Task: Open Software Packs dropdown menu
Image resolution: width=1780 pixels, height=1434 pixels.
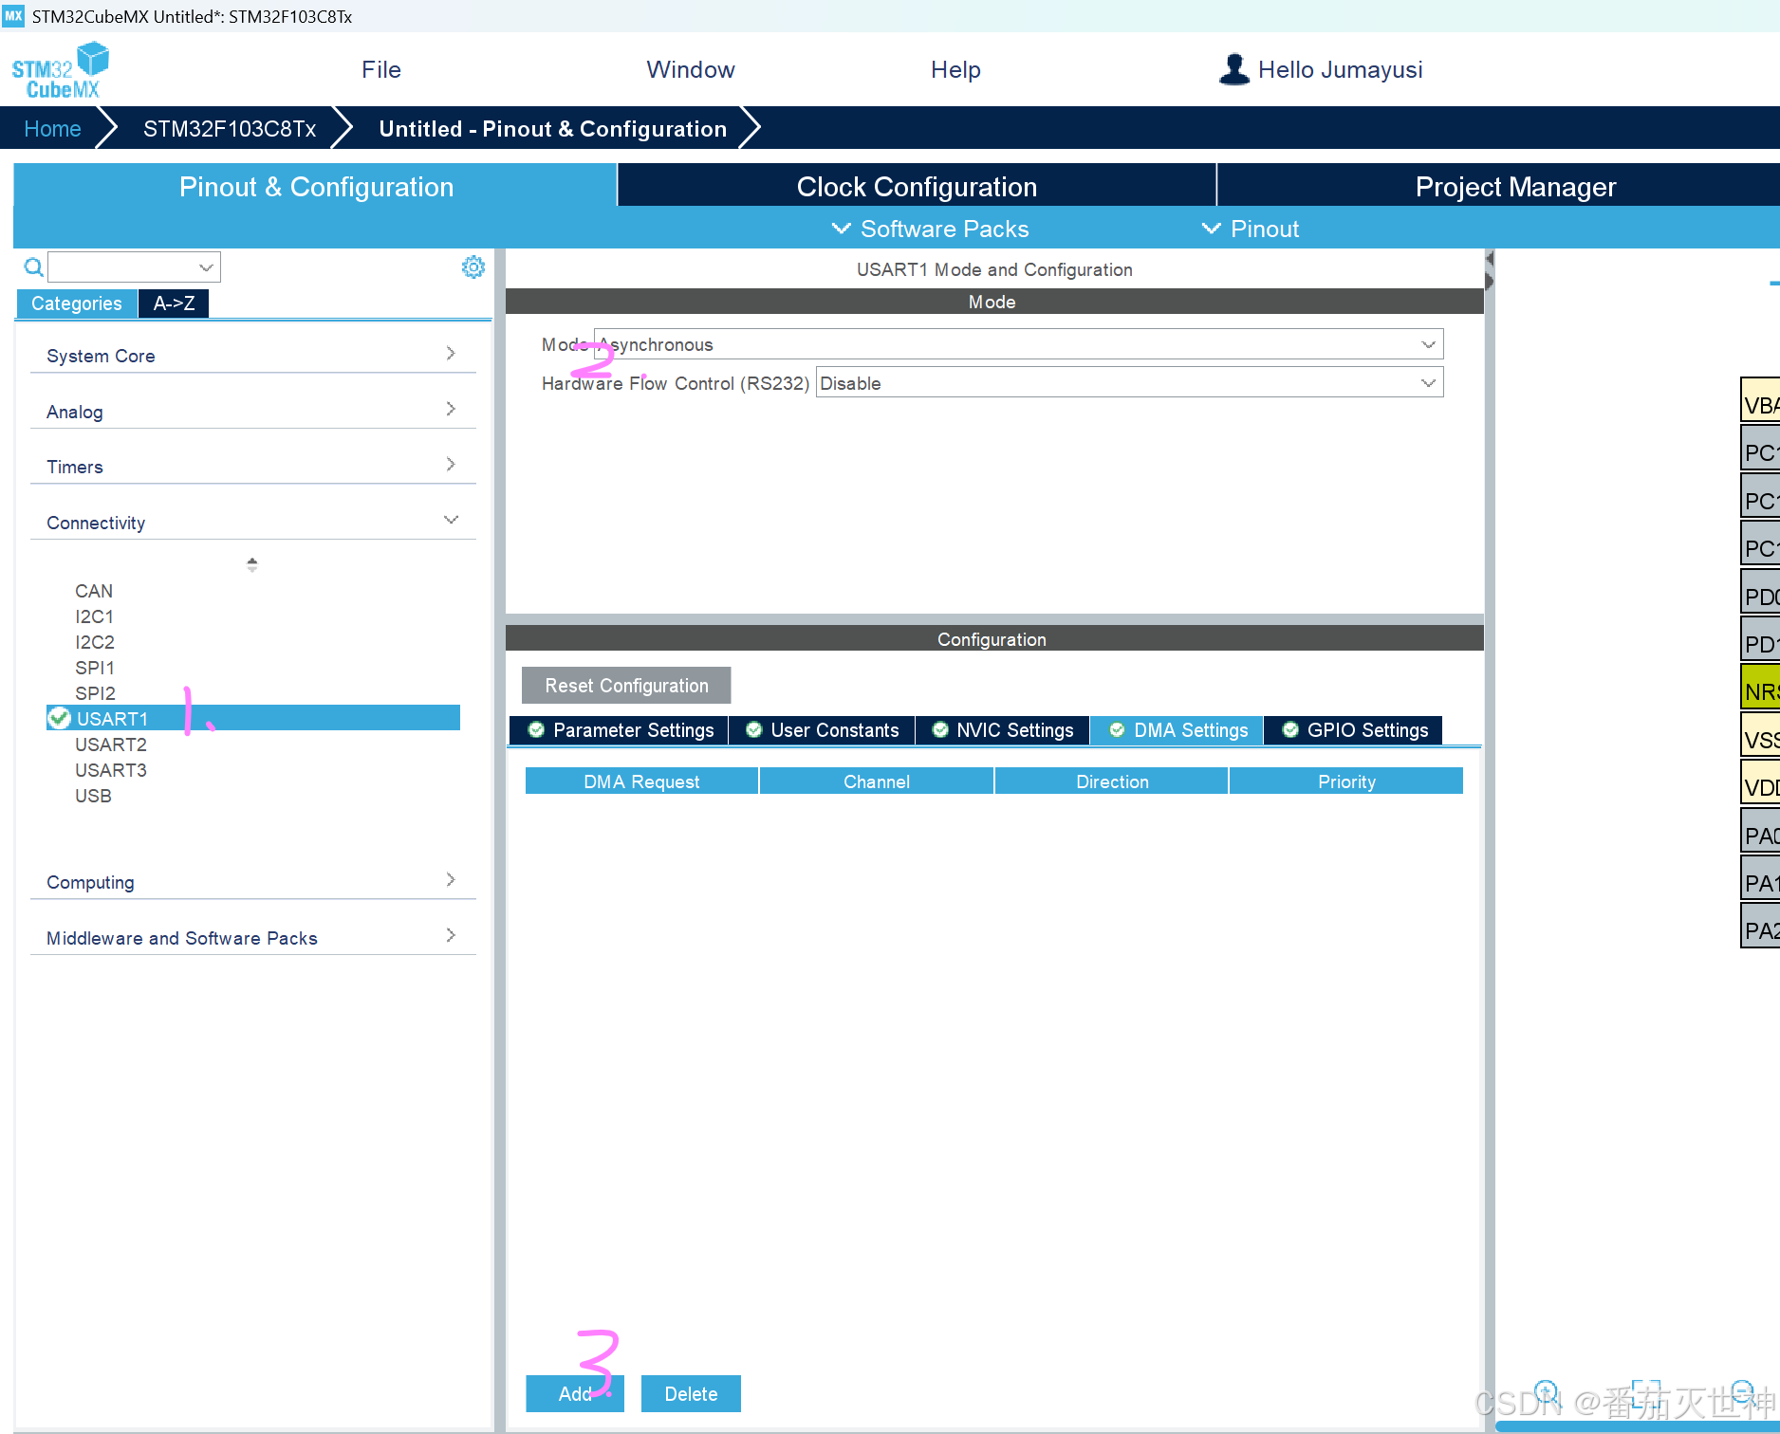Action: (930, 229)
